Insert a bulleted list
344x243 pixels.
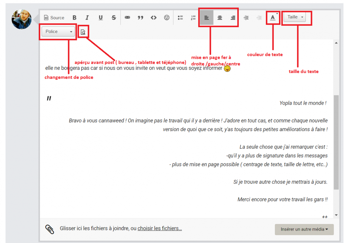click(180, 18)
